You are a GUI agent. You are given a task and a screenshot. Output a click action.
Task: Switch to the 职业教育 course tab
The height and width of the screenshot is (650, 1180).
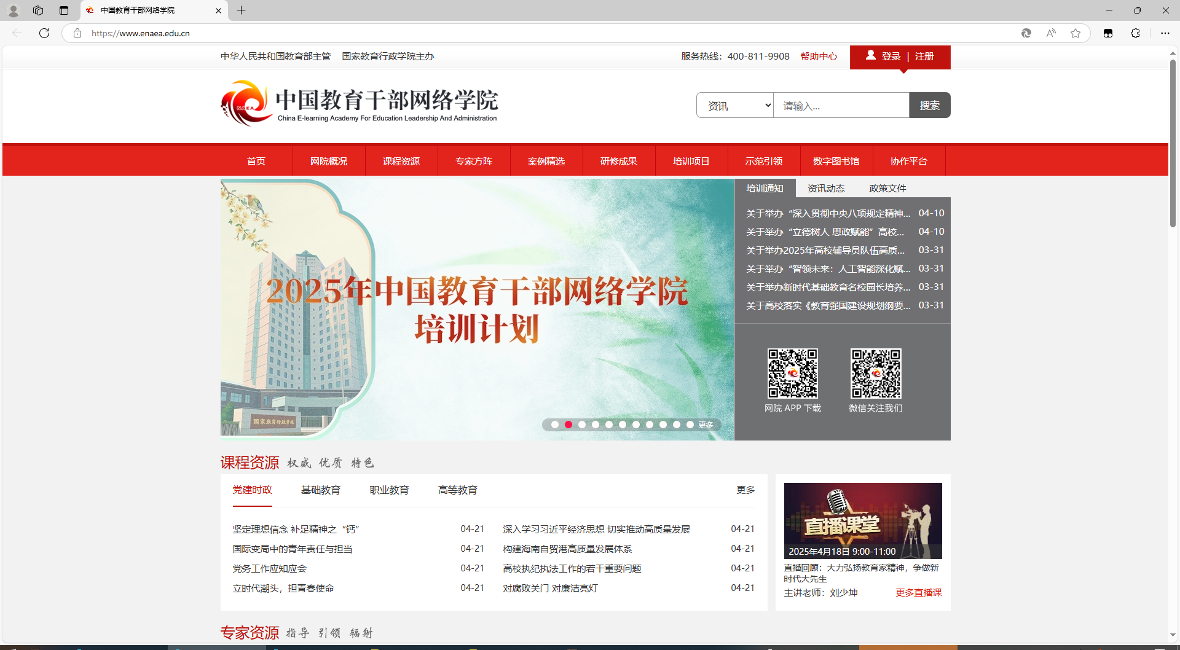point(389,490)
